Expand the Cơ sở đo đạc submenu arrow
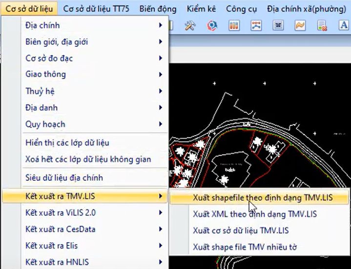351x269 pixels. pyautogui.click(x=161, y=58)
